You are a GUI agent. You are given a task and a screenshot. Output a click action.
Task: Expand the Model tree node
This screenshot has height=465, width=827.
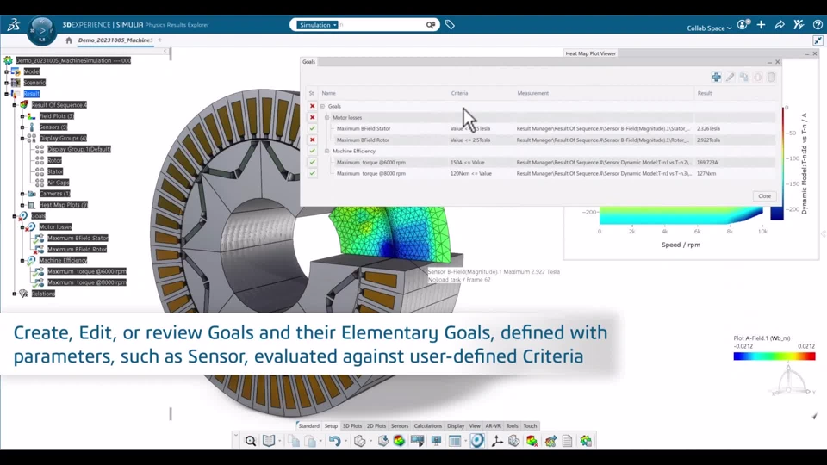(x=6, y=71)
